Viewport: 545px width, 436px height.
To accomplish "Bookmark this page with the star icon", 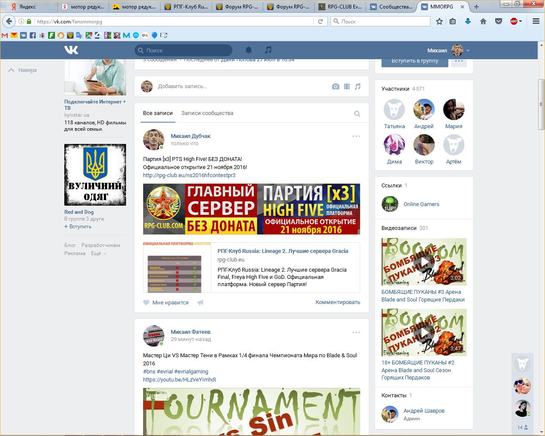I will [x=439, y=21].
